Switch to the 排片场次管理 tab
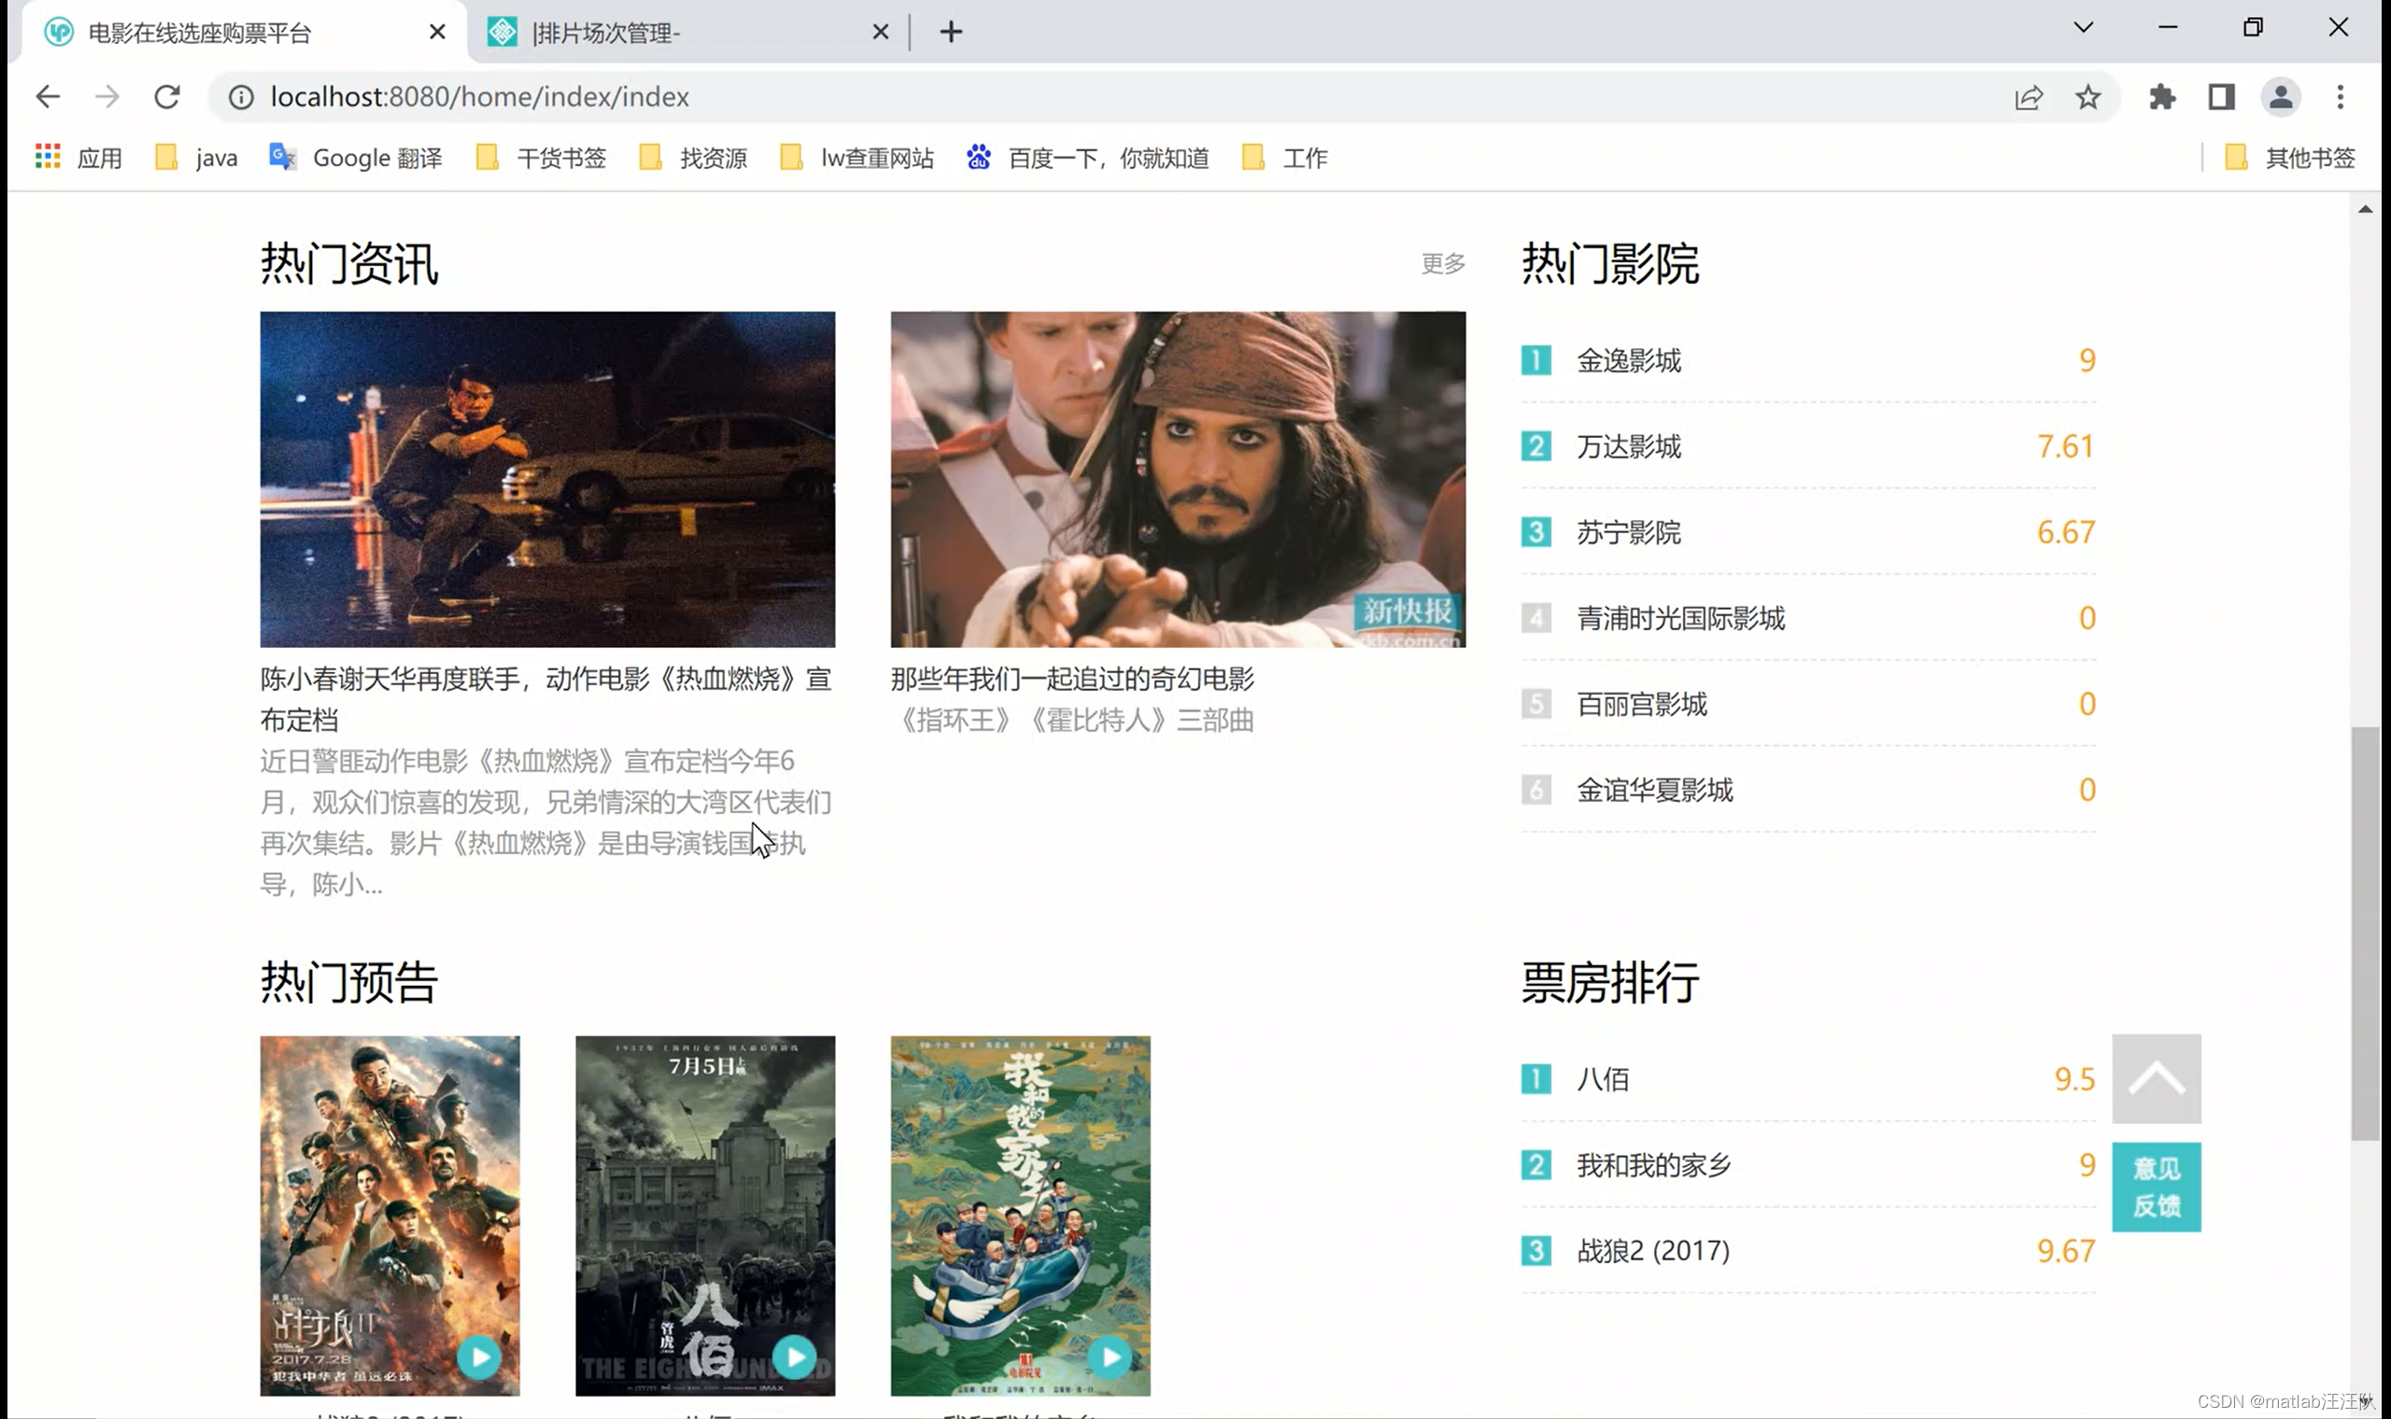Viewport: 2391px width, 1419px height. tap(670, 33)
